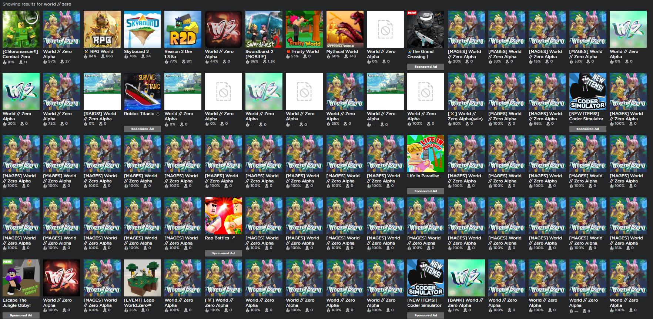Click the '78%' rating of Skybound 2
This screenshot has height=319, width=653.
[133, 56]
